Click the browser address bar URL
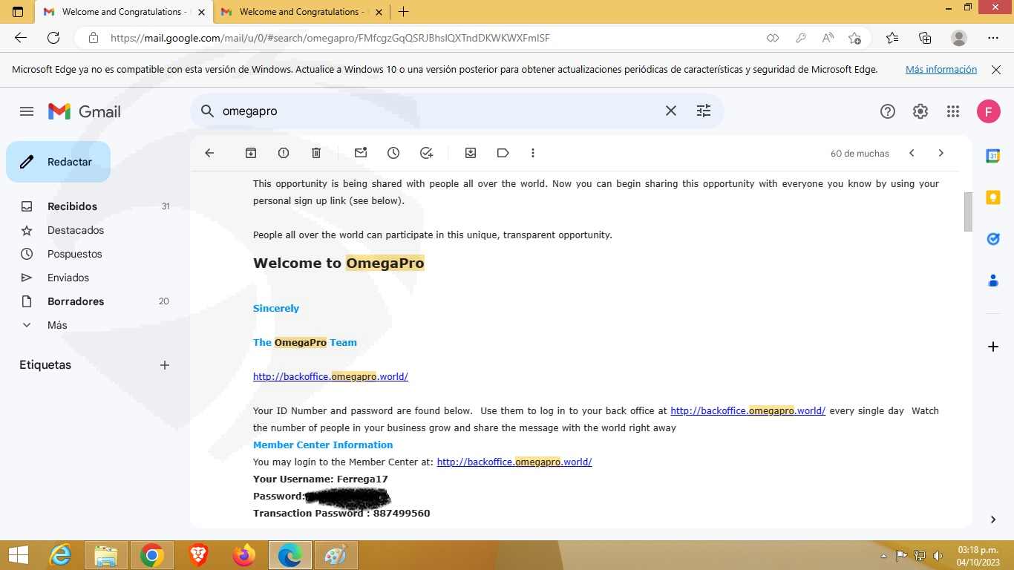1014x570 pixels. 330,38
